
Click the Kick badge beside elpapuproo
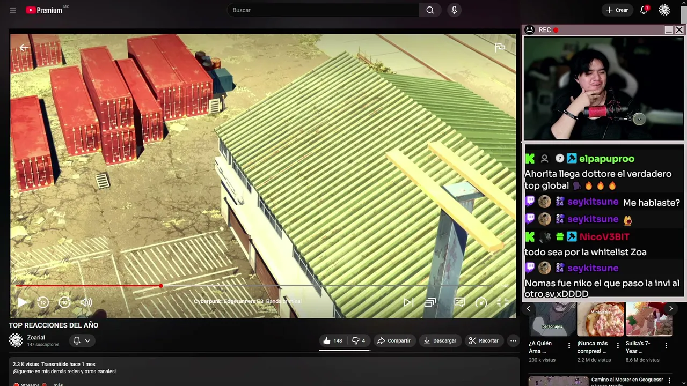530,159
